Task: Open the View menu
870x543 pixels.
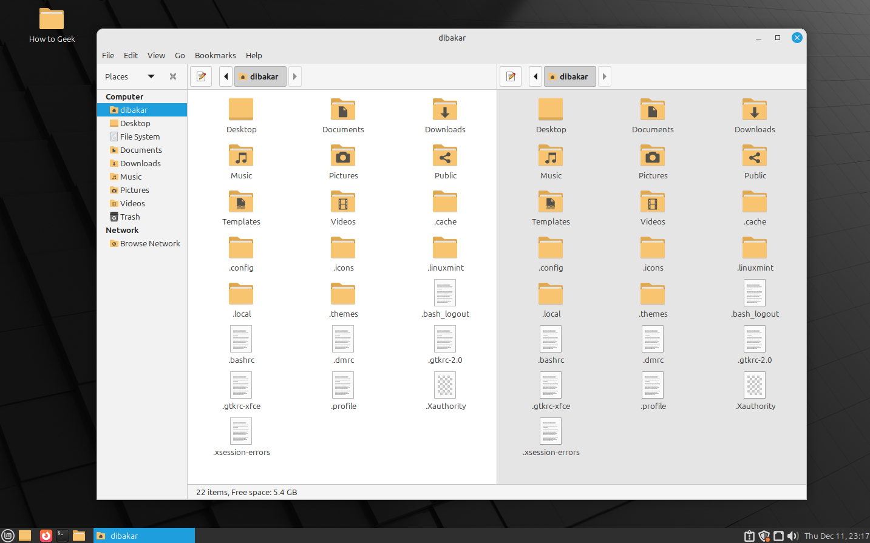Action: click(x=156, y=55)
